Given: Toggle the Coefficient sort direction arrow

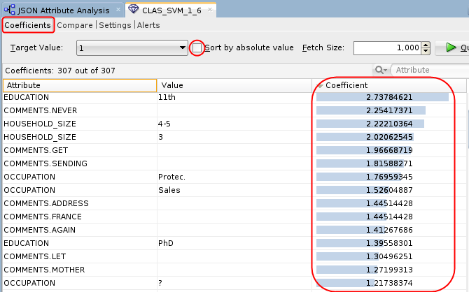Looking at the screenshot, I should [320, 86].
